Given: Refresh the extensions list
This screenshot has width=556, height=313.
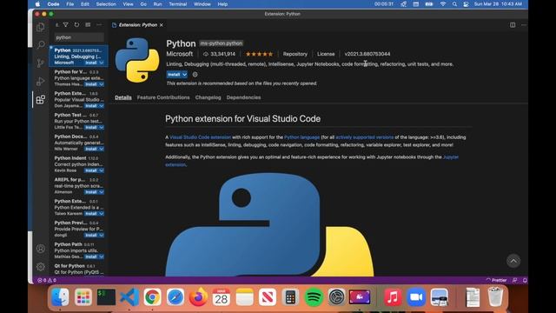Looking at the screenshot, I should 76,25.
